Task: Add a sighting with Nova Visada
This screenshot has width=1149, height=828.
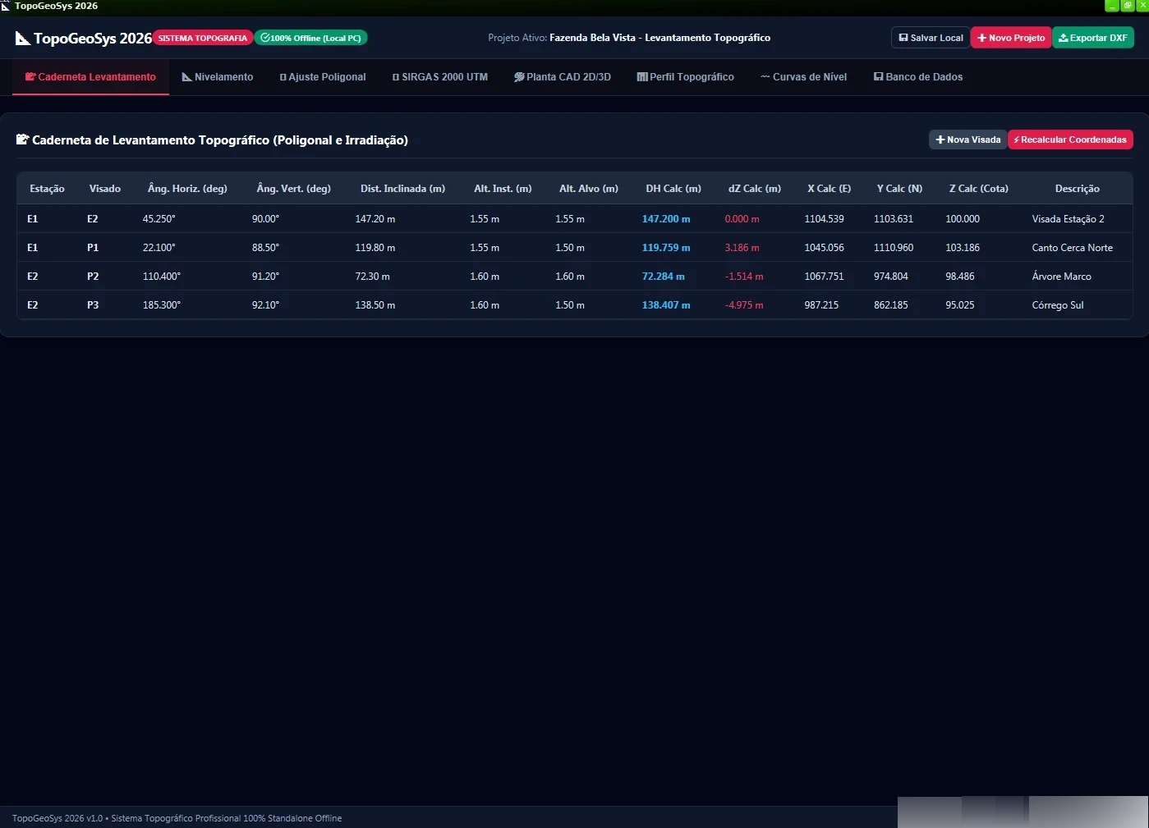Action: 968,140
